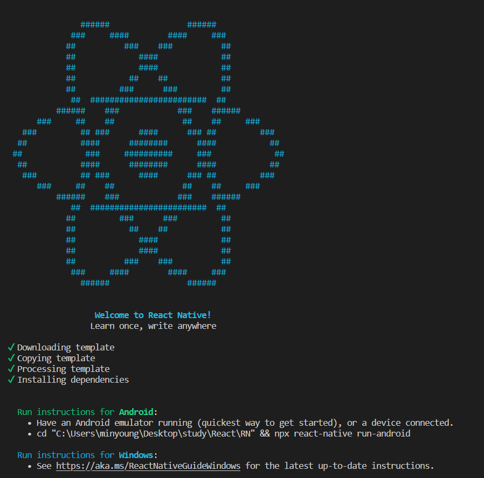Click the checkmark beside Installing dependencies

[11, 379]
